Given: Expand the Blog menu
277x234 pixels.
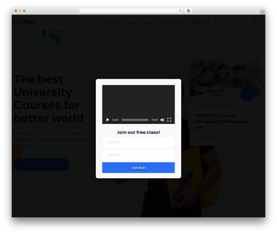Looking at the screenshot, I should (162, 23).
